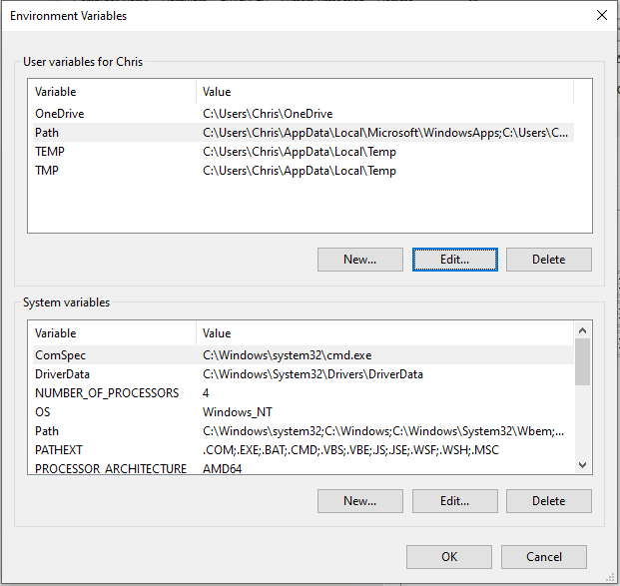The image size is (620, 586).
Task: Create a new user variable
Action: pos(359,260)
